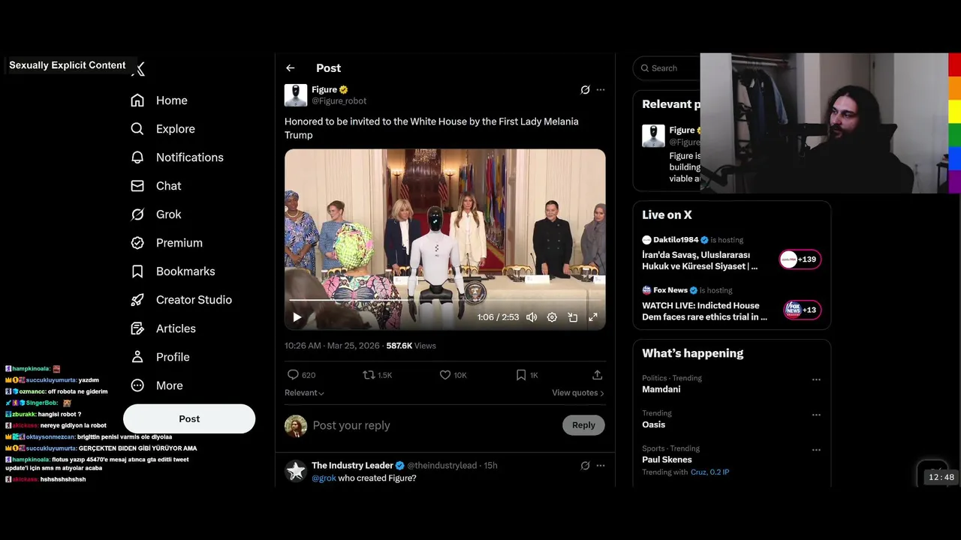Open View quotes link
Screen dimensions: 961x540
[x=577, y=393]
